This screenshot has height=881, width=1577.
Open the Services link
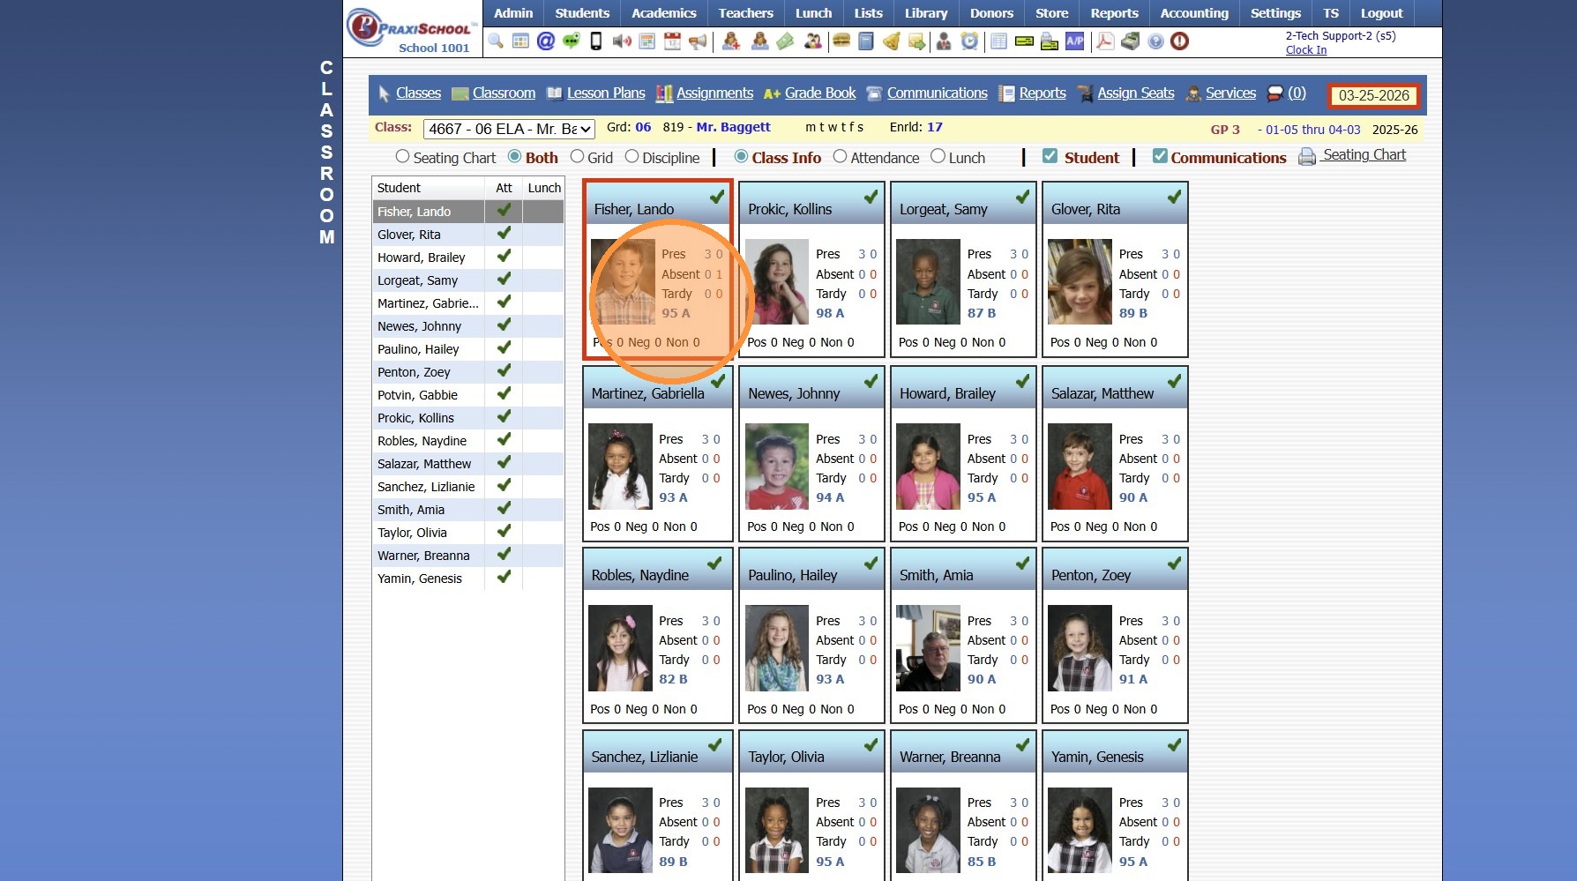pyautogui.click(x=1230, y=93)
